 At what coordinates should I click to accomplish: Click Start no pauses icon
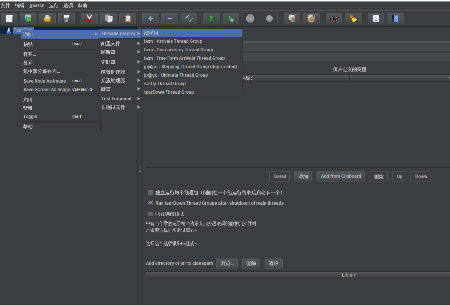(x=231, y=18)
